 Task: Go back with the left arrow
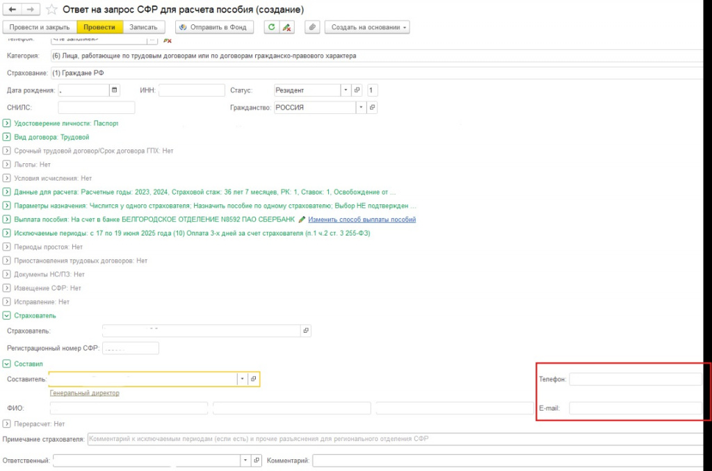coord(13,9)
